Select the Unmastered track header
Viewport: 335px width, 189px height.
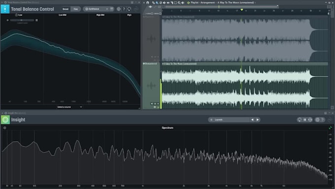tap(151, 85)
